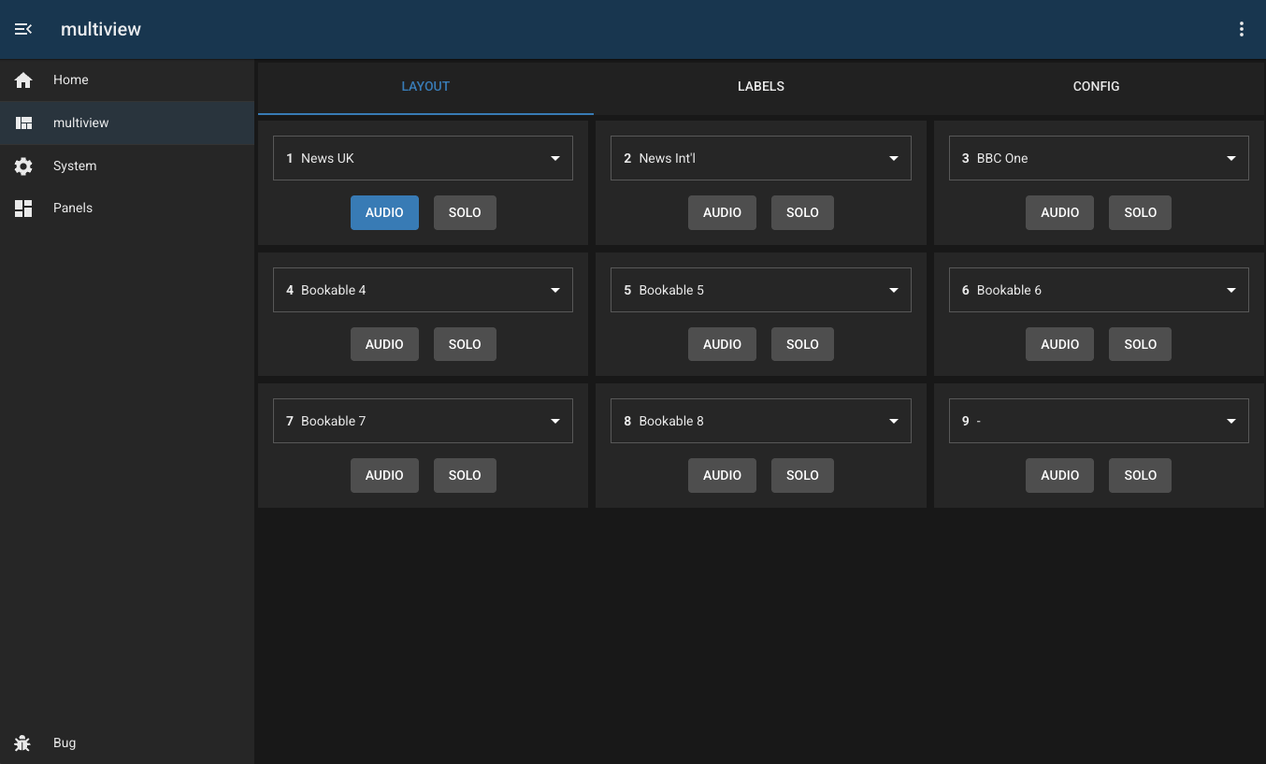This screenshot has width=1266, height=764.
Task: Disable AUDIO on the News UK tile
Action: point(384,212)
